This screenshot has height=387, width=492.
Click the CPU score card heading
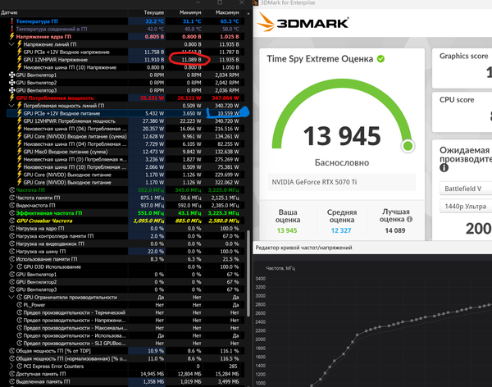457,100
